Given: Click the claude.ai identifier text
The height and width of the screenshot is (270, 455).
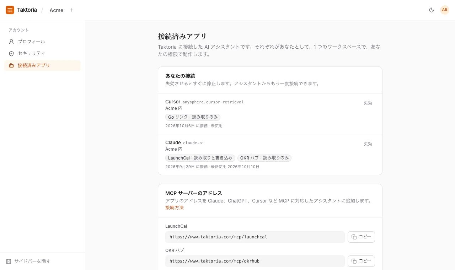Looking at the screenshot, I should (x=194, y=143).
